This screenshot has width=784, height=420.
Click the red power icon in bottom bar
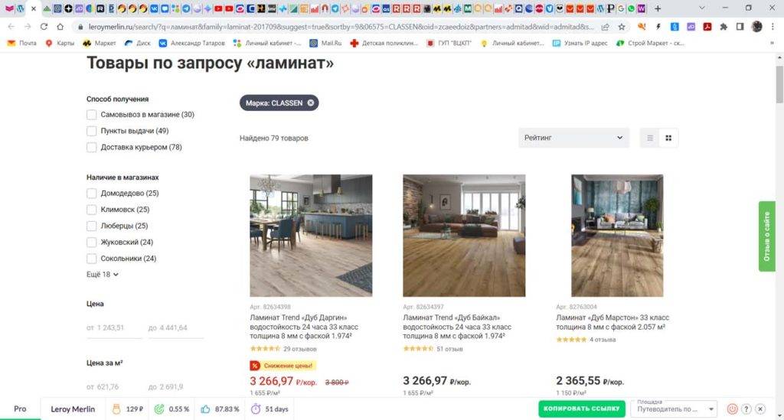pos(732,409)
